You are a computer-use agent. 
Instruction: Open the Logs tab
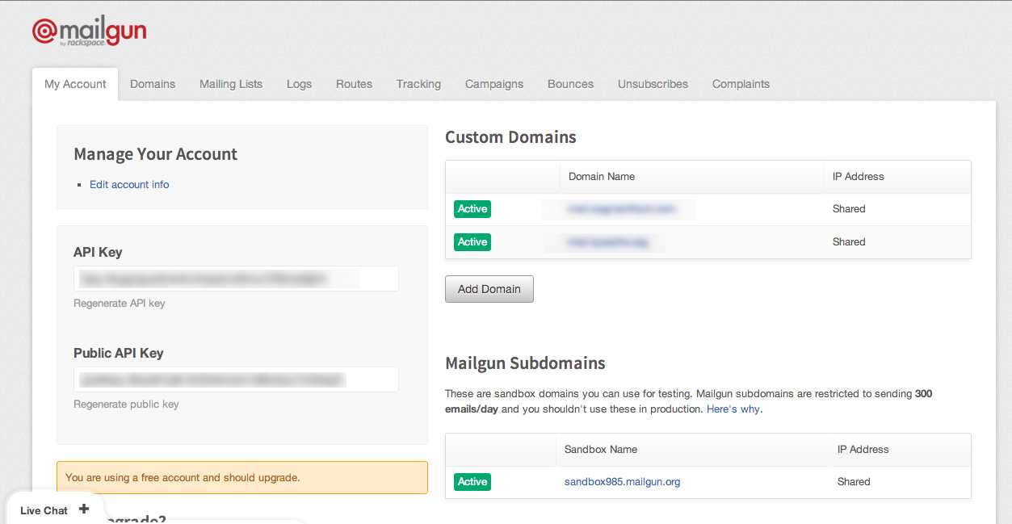[299, 84]
